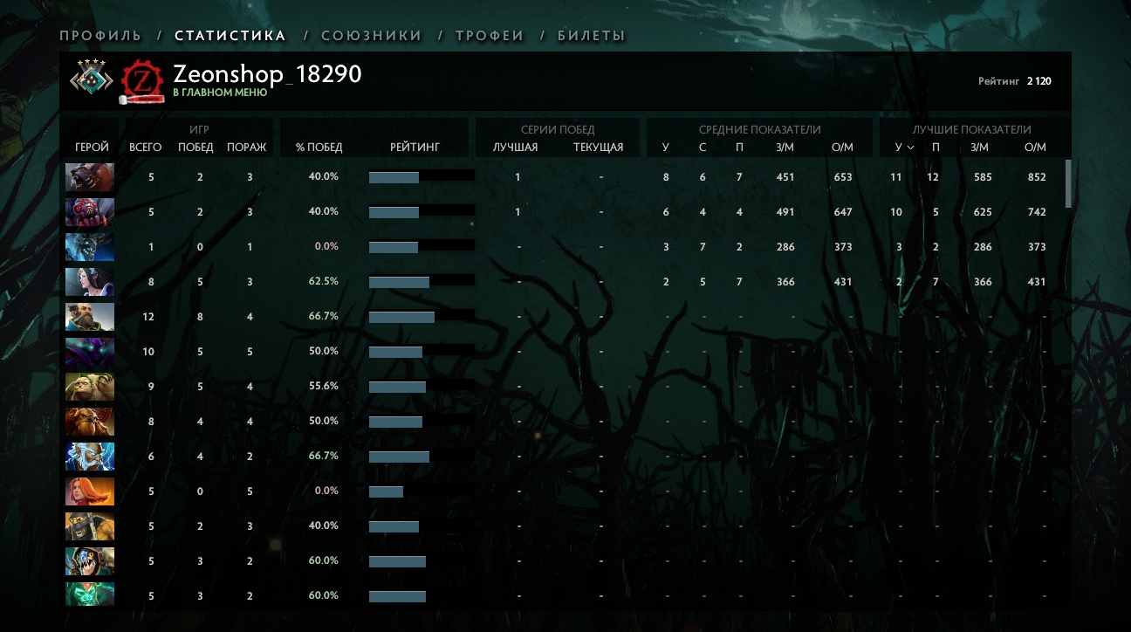1131x632 pixels.
Task: Sort by П under ЛУЧШИЕ ПОКАЗАТЕЛИ
Action: click(936, 148)
